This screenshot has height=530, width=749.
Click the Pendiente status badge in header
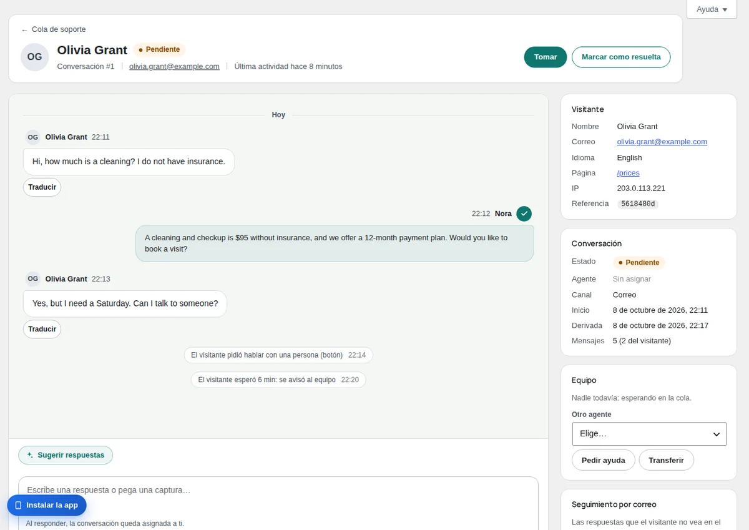click(159, 49)
